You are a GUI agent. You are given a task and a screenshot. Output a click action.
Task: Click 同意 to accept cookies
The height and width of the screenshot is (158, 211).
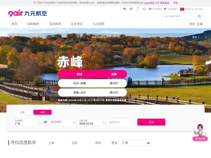click(x=175, y=3)
